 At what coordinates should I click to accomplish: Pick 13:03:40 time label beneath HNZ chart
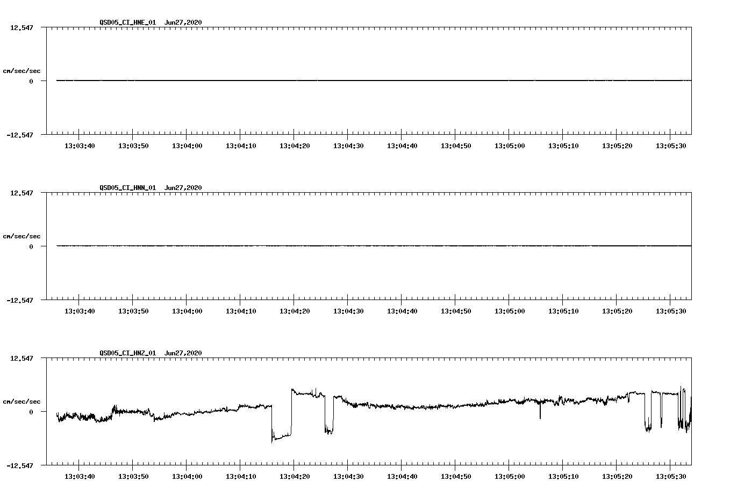tap(80, 476)
